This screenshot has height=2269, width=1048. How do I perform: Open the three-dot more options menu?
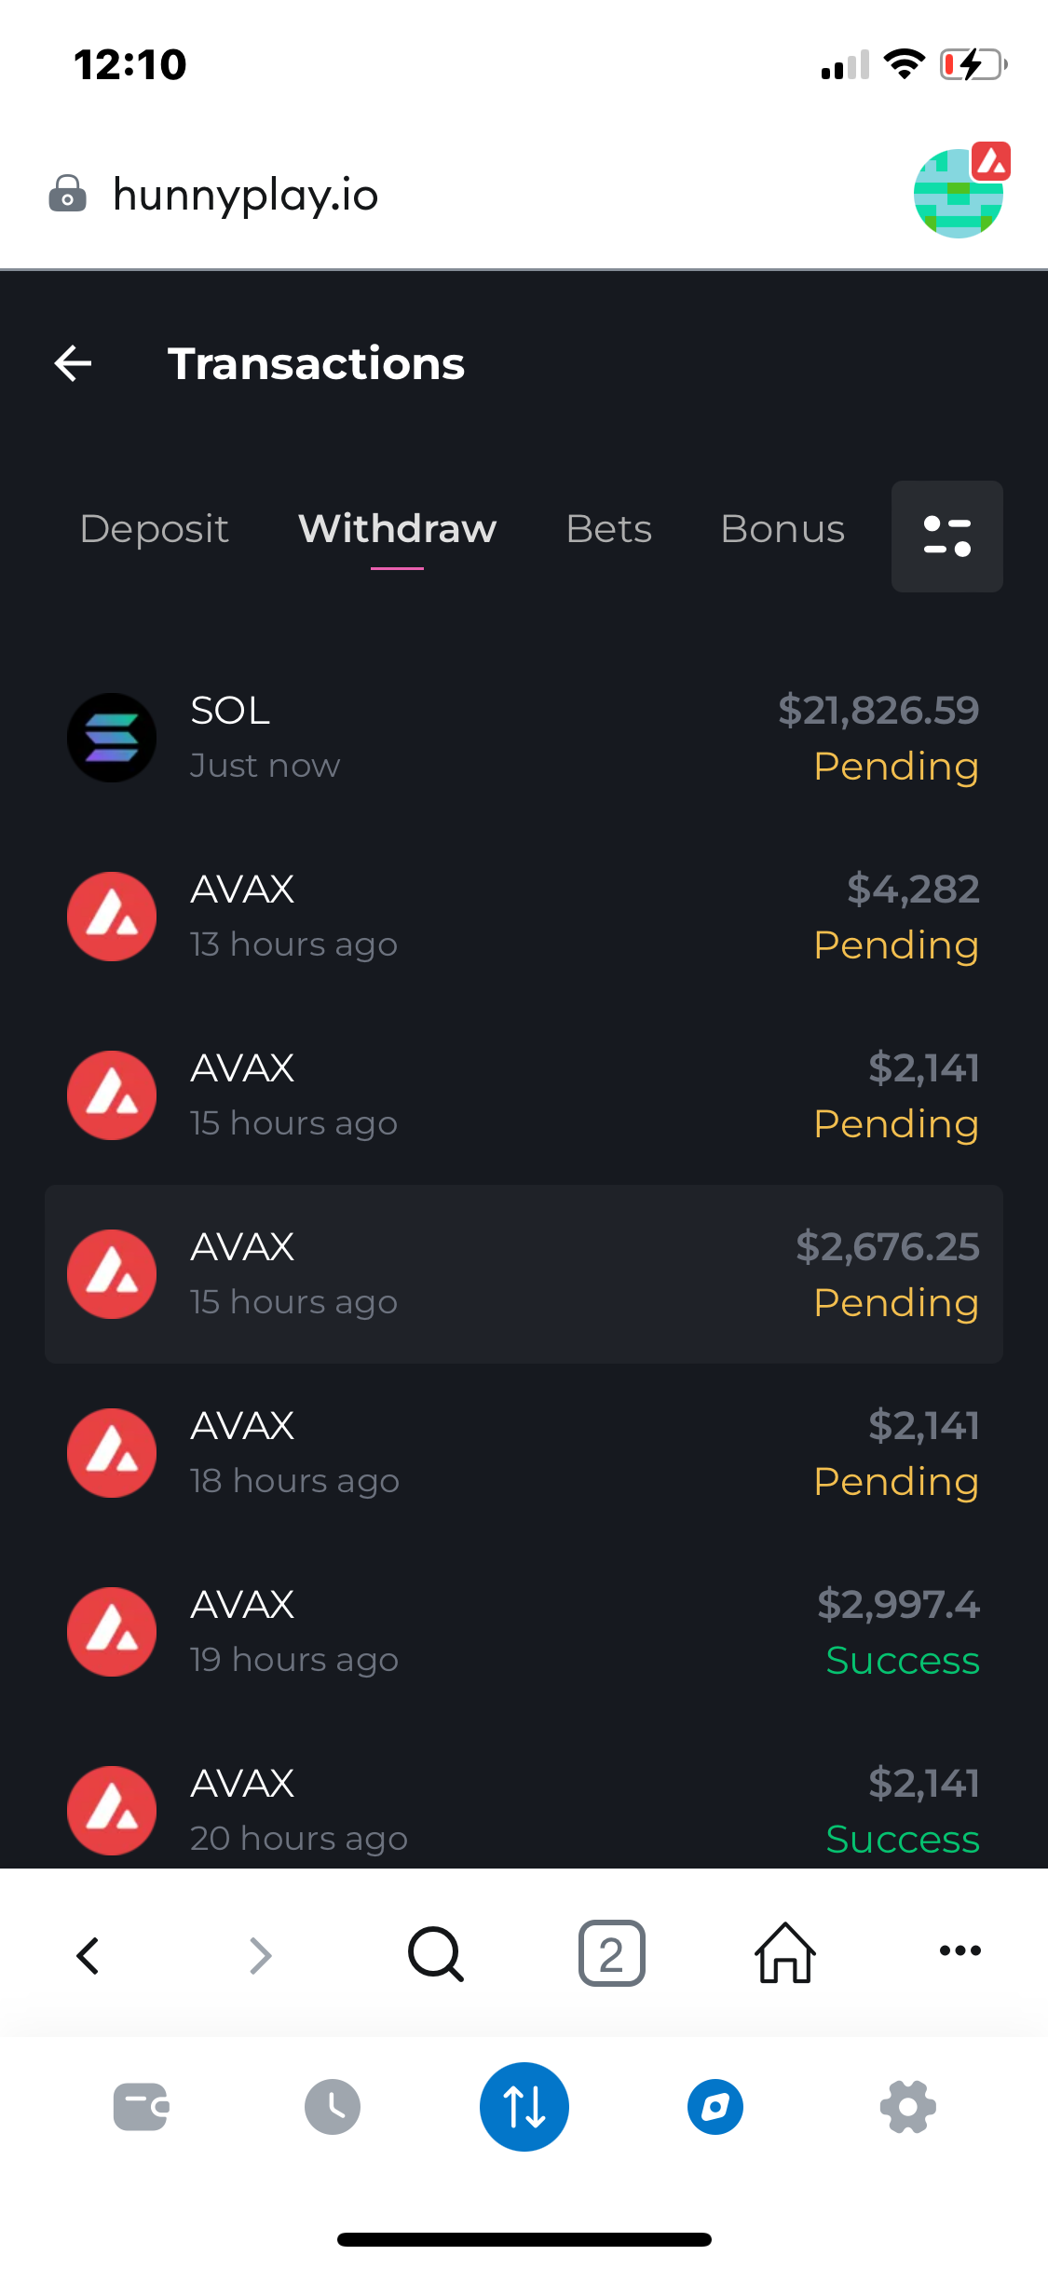point(960,1950)
